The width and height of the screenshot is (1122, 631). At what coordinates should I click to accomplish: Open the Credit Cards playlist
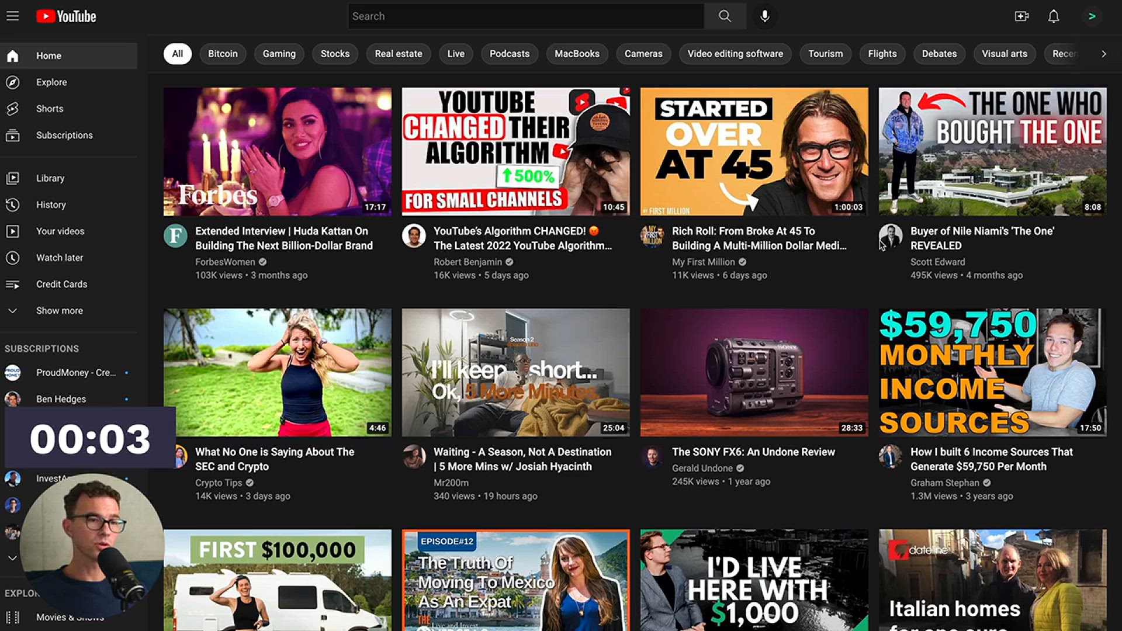[x=69, y=284]
